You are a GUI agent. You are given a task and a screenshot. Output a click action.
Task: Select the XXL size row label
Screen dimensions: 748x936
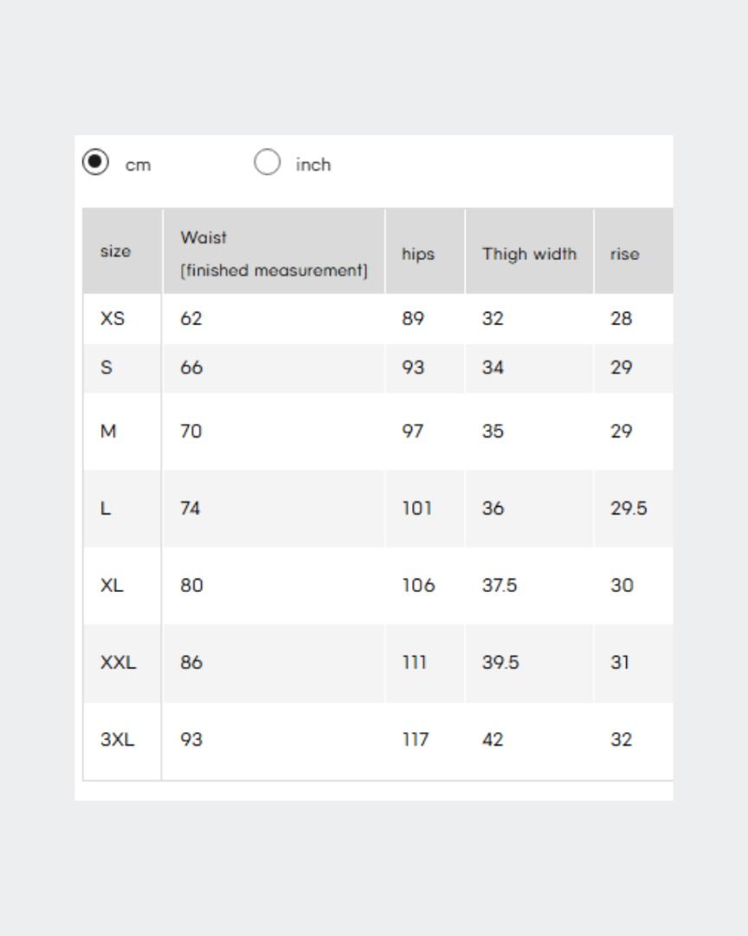click(118, 662)
